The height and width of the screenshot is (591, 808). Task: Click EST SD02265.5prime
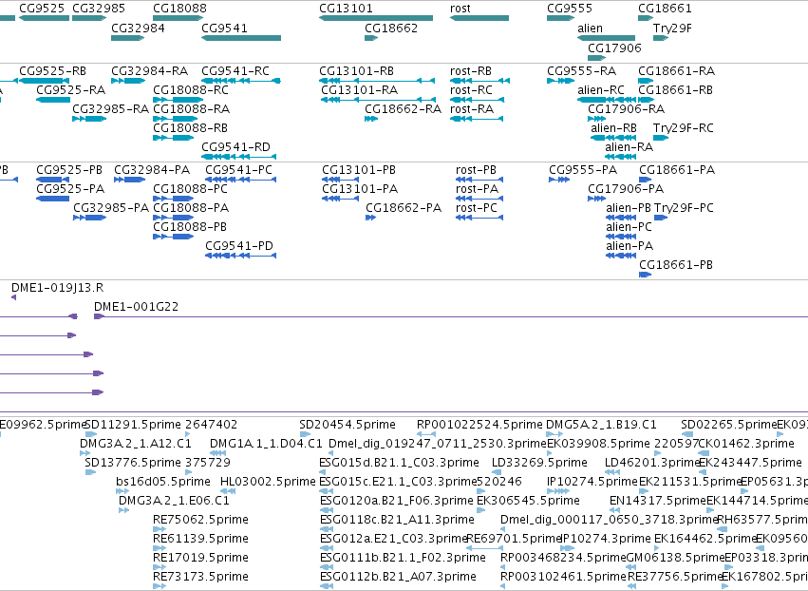click(x=686, y=435)
